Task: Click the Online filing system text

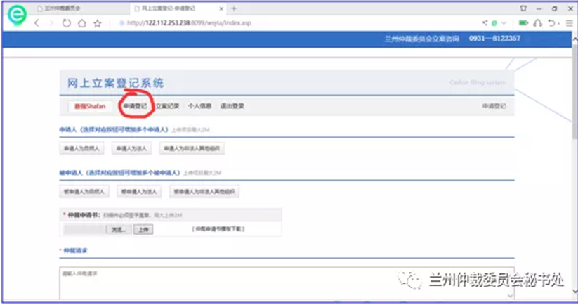Action: (478, 83)
